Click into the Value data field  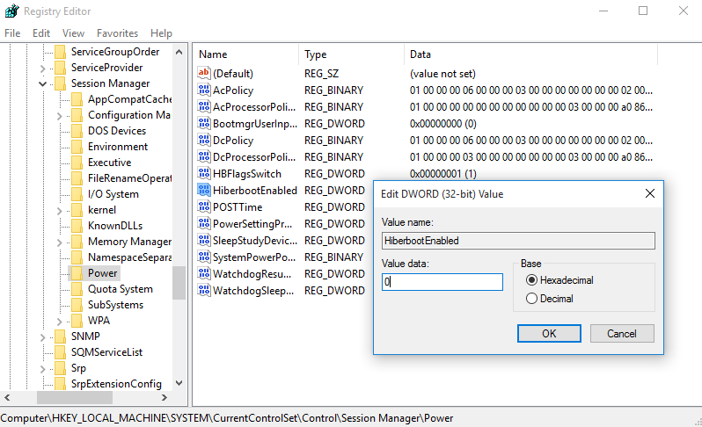(442, 282)
